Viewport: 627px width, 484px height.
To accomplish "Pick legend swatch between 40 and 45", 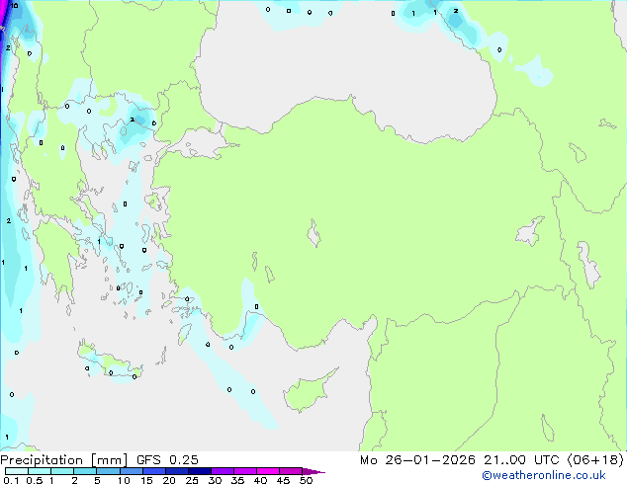I will point(268,471).
